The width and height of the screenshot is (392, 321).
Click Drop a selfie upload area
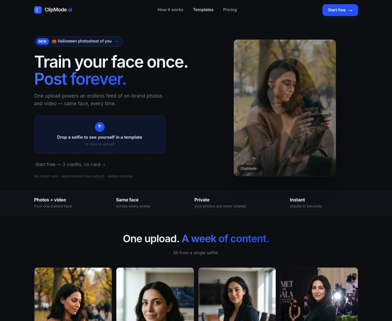tap(99, 134)
